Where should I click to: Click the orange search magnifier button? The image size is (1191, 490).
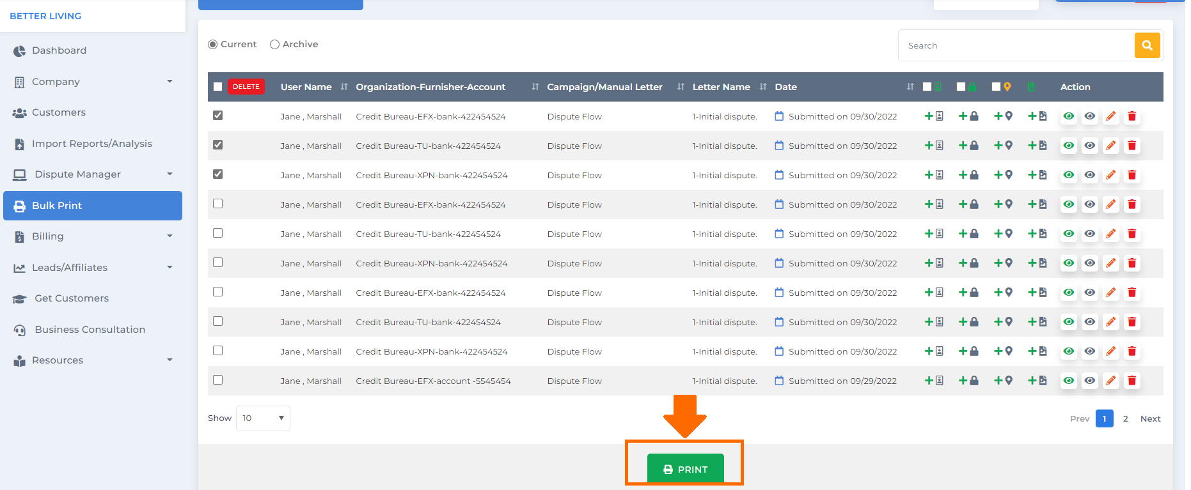click(x=1147, y=45)
